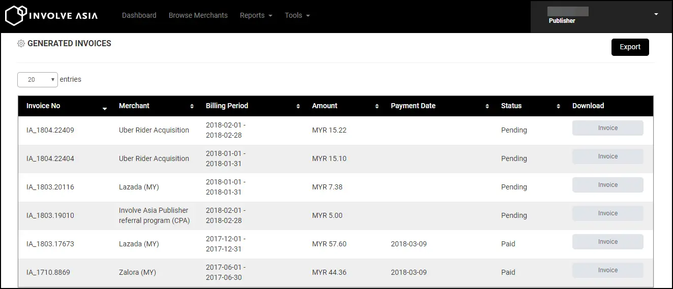Click invoice number IA_1804.22409
The height and width of the screenshot is (289, 673).
50,130
